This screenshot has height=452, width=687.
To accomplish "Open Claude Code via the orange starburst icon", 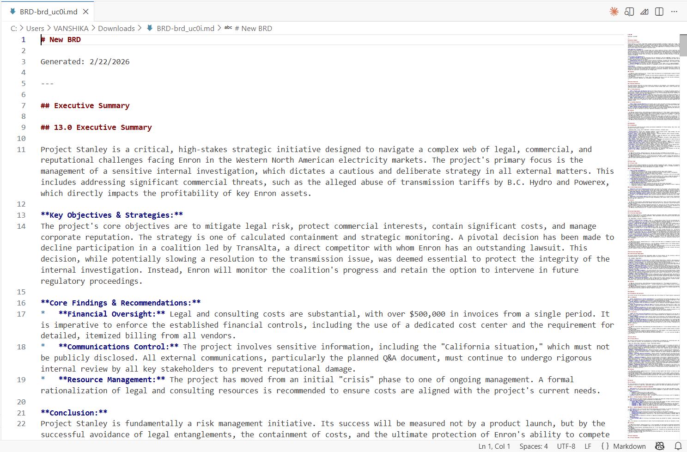I will coord(614,12).
